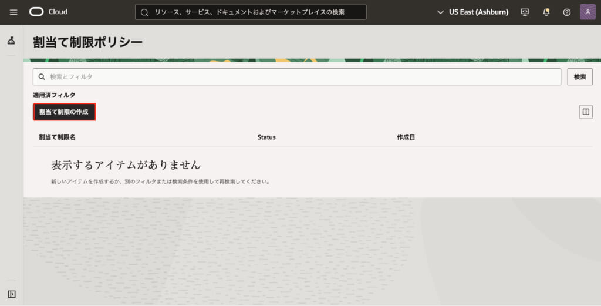601x306 pixels.
Task: Click the Oracle logo icon
Action: click(x=36, y=12)
